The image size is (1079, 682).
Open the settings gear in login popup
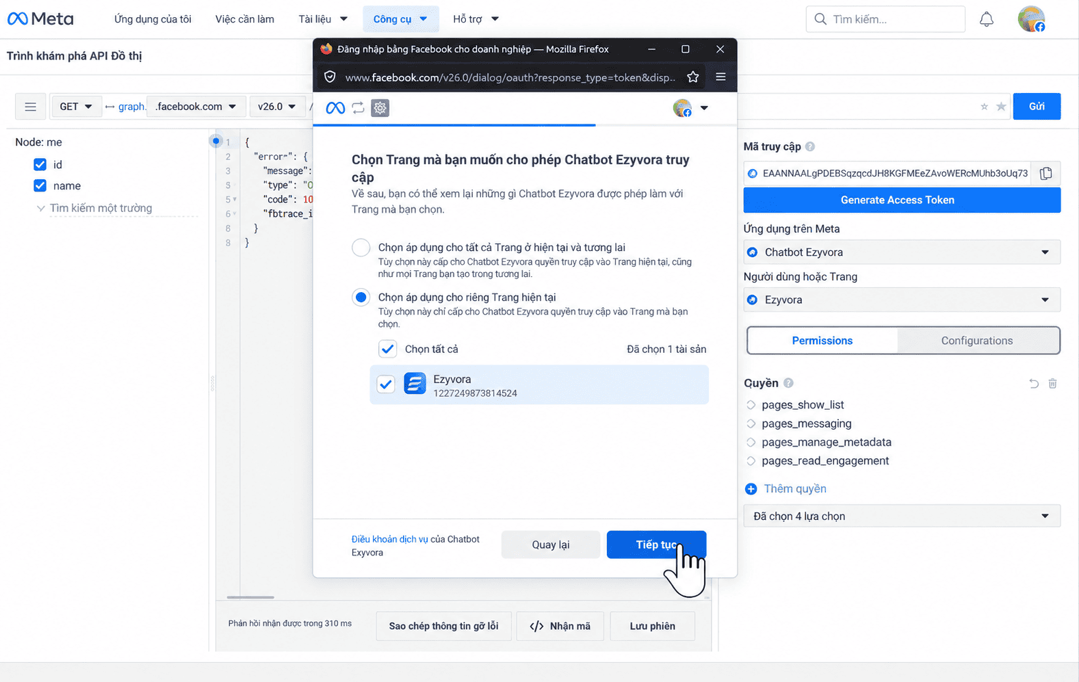click(x=380, y=108)
